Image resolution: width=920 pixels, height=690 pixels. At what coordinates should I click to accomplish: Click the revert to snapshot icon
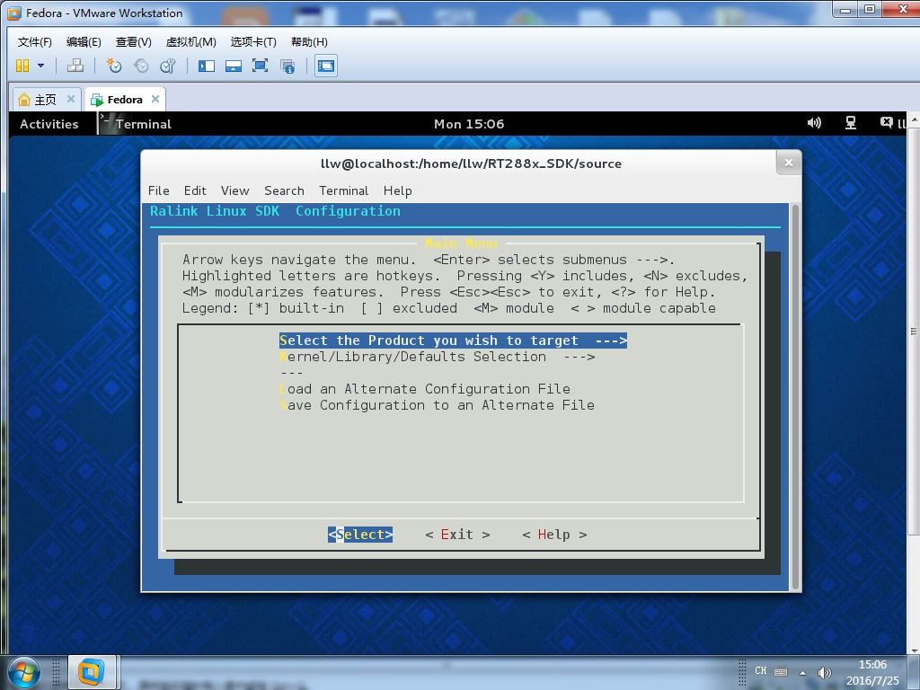click(141, 66)
